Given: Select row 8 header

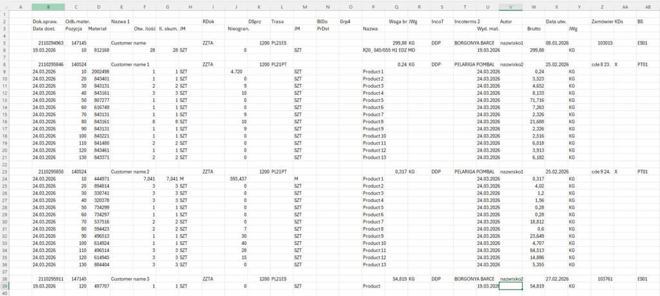Looking at the screenshot, I should tap(5, 64).
